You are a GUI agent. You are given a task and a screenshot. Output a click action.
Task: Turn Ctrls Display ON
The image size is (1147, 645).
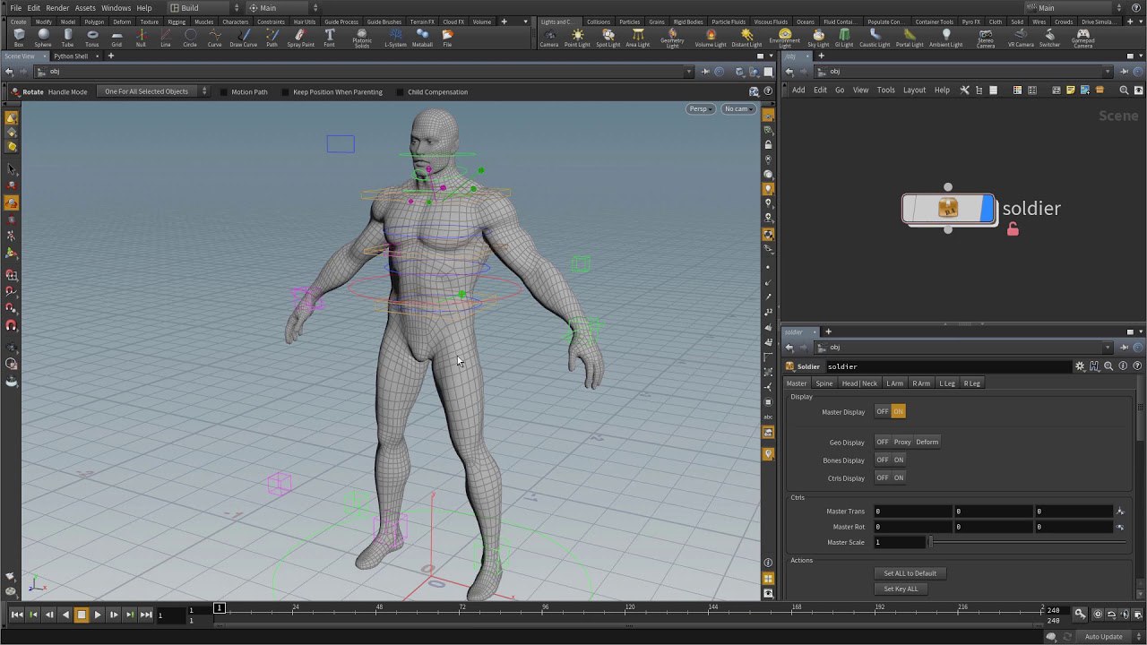click(899, 477)
